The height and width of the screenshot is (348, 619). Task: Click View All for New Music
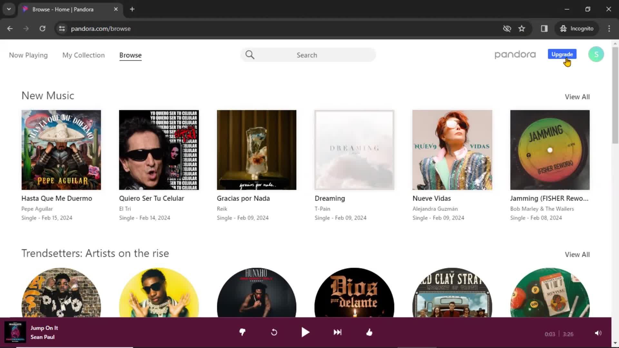pyautogui.click(x=577, y=97)
